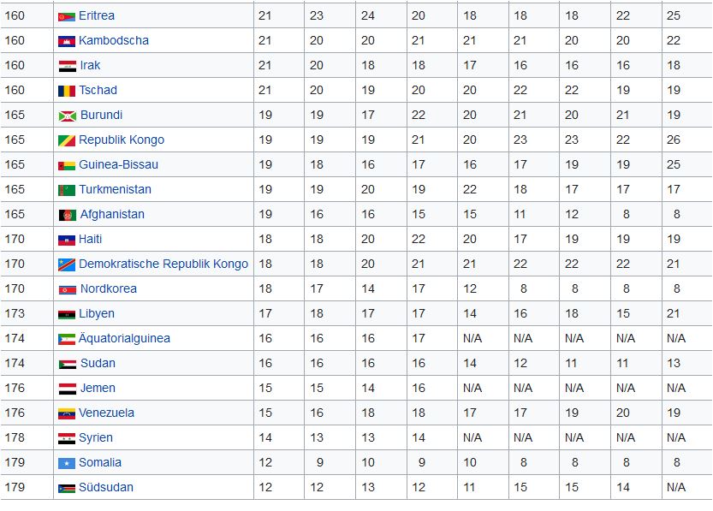
Task: Click the Burundi flag icon
Action: [x=67, y=116]
